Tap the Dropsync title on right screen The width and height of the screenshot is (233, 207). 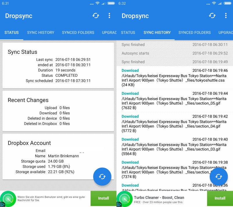tap(135, 16)
